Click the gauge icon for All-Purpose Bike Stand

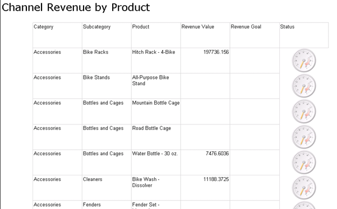tap(304, 86)
